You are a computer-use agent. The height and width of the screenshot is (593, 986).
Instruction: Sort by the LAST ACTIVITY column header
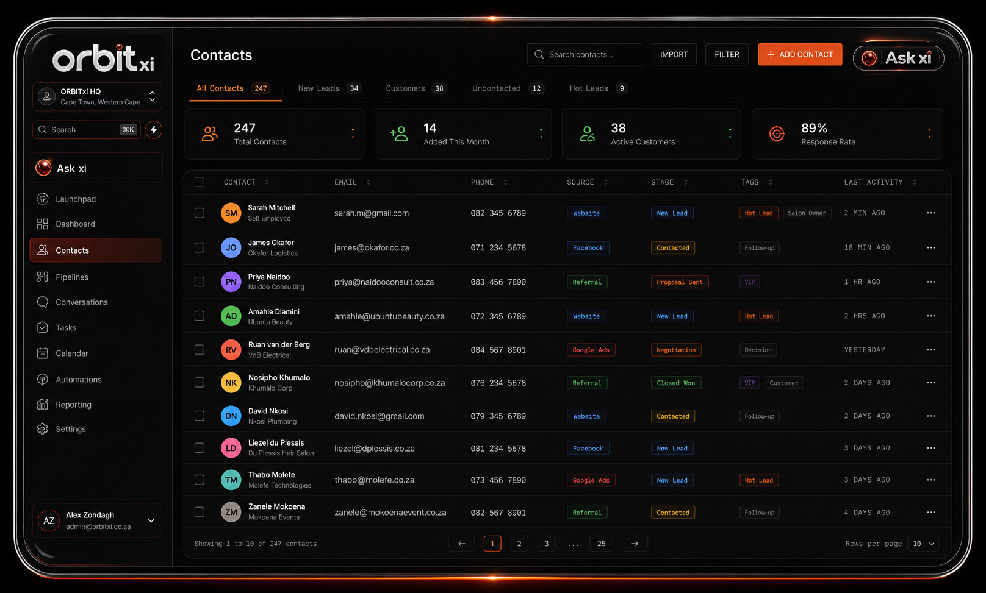880,182
